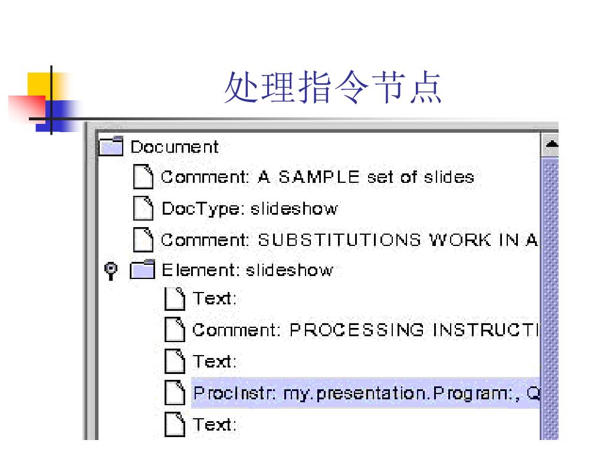Image resolution: width=604 pixels, height=453 pixels.
Task: Select the 'Document' root node
Action: (174, 147)
